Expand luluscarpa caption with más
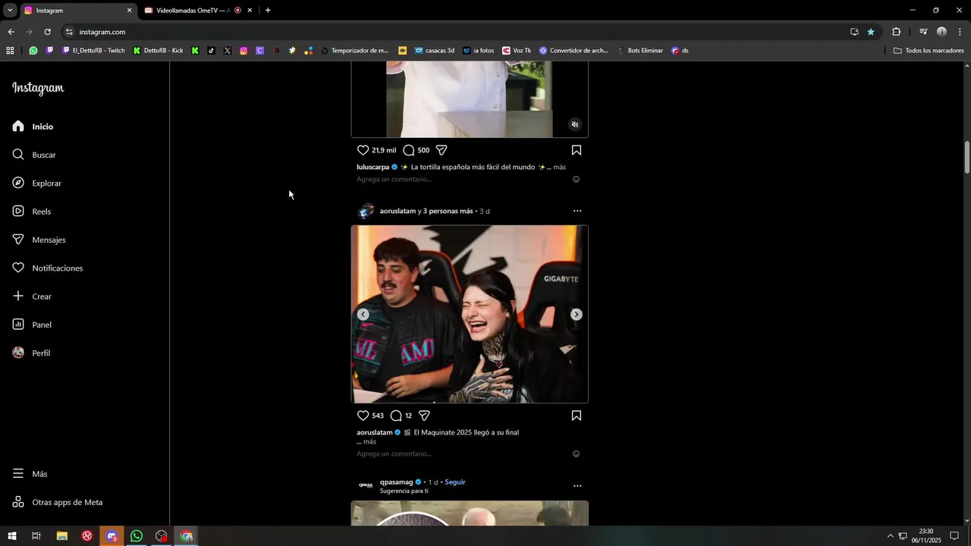The height and width of the screenshot is (546, 971). coord(559,167)
